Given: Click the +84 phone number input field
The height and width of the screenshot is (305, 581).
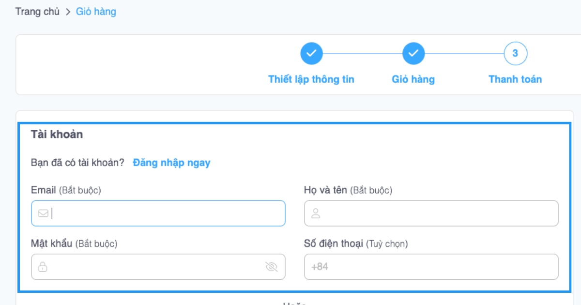Looking at the screenshot, I should (431, 266).
